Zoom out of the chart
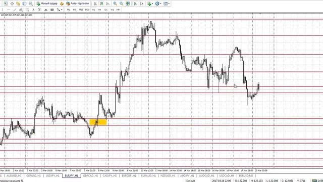323x182 pixels. pos(121,4)
